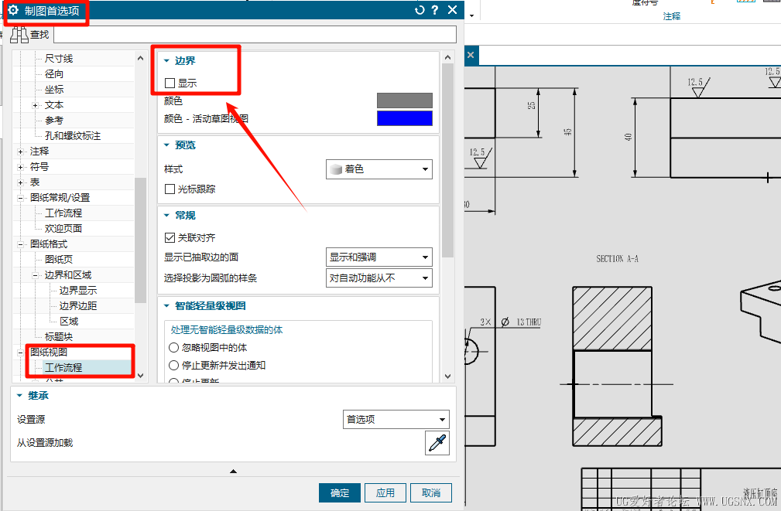Collapse the 边界和区域 tree node

(x=35, y=274)
